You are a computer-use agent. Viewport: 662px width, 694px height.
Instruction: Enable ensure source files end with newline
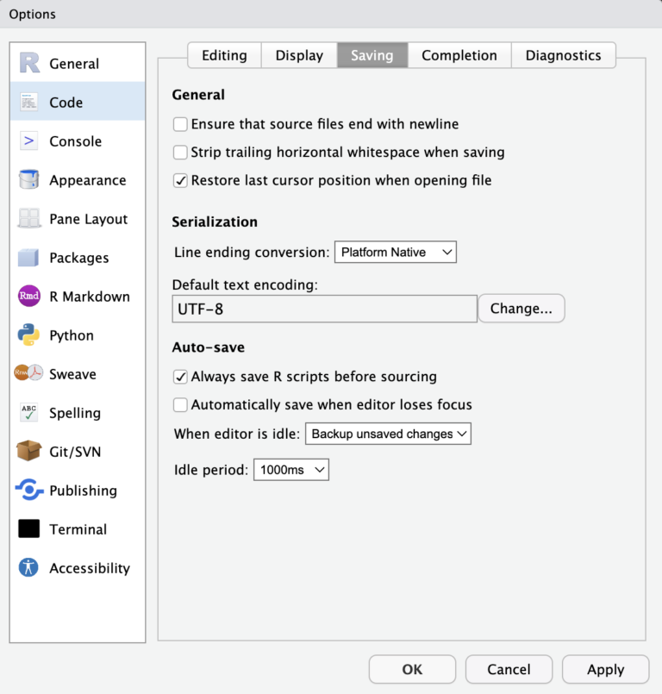180,124
